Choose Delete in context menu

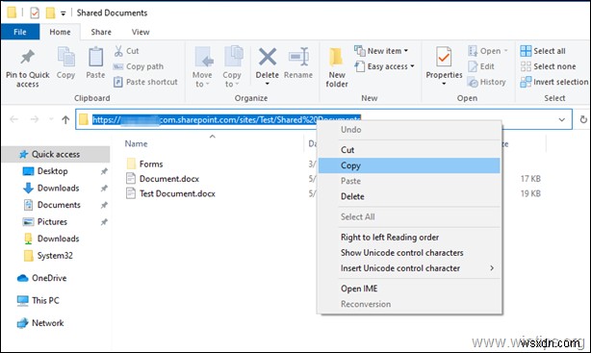(409, 196)
